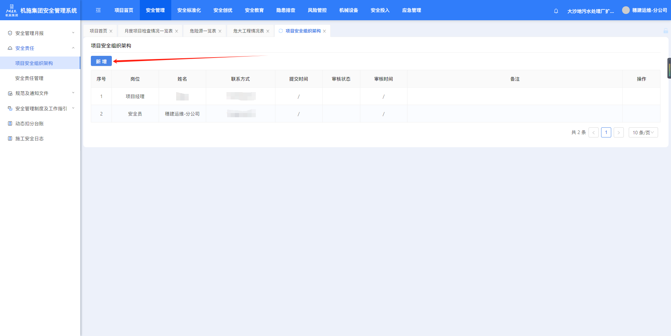The width and height of the screenshot is (671, 336).
Task: Click refresh icon on 项目安全组织架构 tab
Action: [281, 31]
